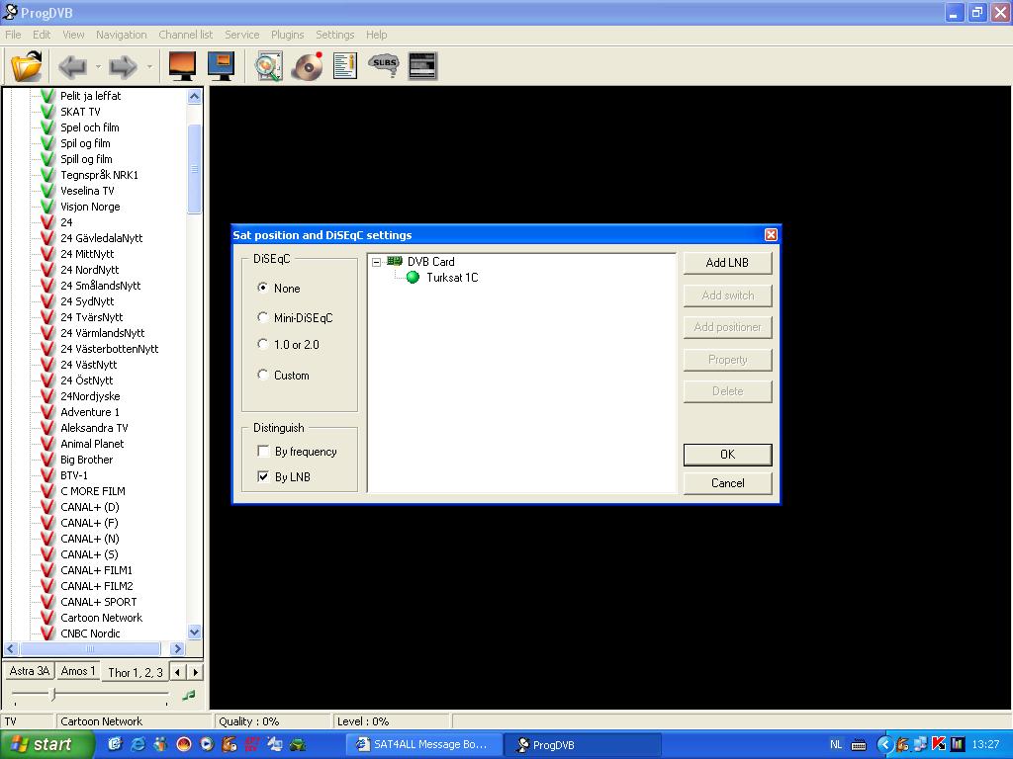Click the satellite tabs scroll-right arrow
The height and width of the screenshot is (759, 1013).
(x=195, y=672)
